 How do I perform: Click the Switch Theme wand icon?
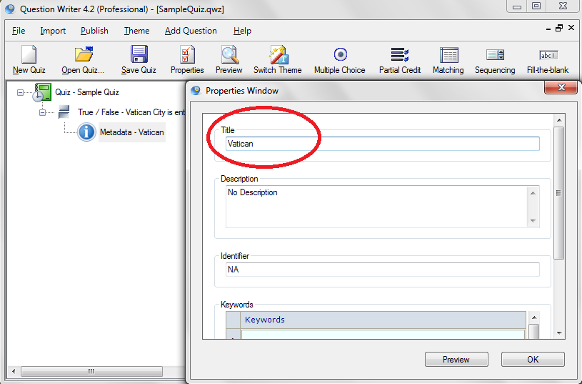tap(278, 59)
